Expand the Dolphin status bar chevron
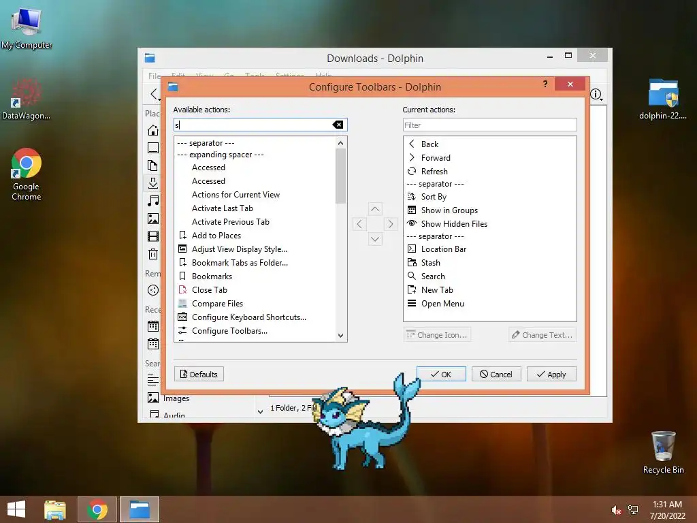The image size is (697, 523). 260,412
